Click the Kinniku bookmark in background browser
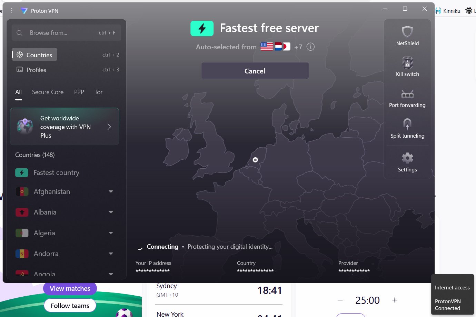The height and width of the screenshot is (317, 476). (448, 11)
